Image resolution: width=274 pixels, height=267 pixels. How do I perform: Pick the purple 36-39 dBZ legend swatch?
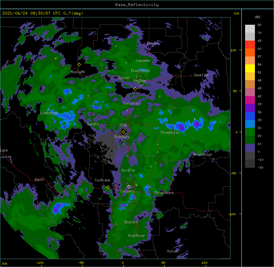250,108
